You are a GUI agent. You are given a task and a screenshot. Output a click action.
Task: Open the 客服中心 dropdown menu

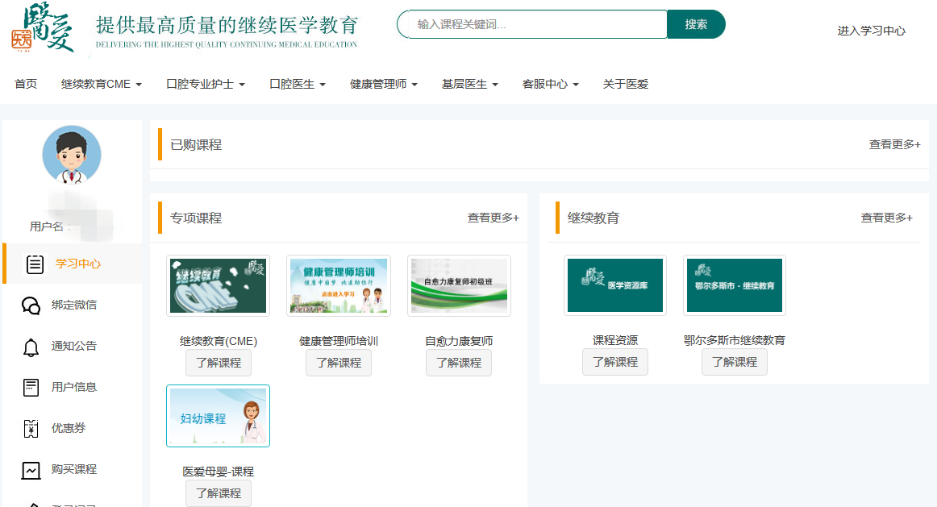[550, 84]
